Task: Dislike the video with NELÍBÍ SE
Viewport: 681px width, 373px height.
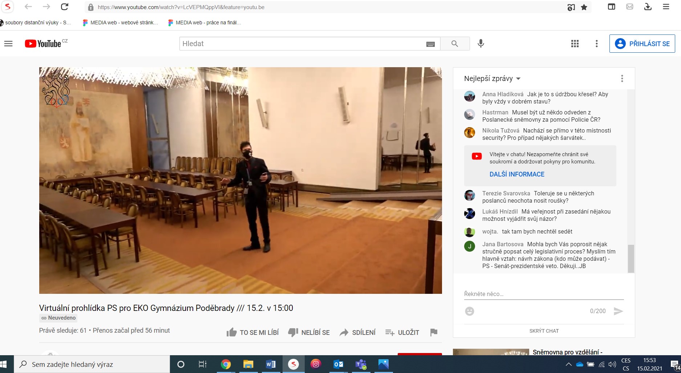Action: coord(309,332)
